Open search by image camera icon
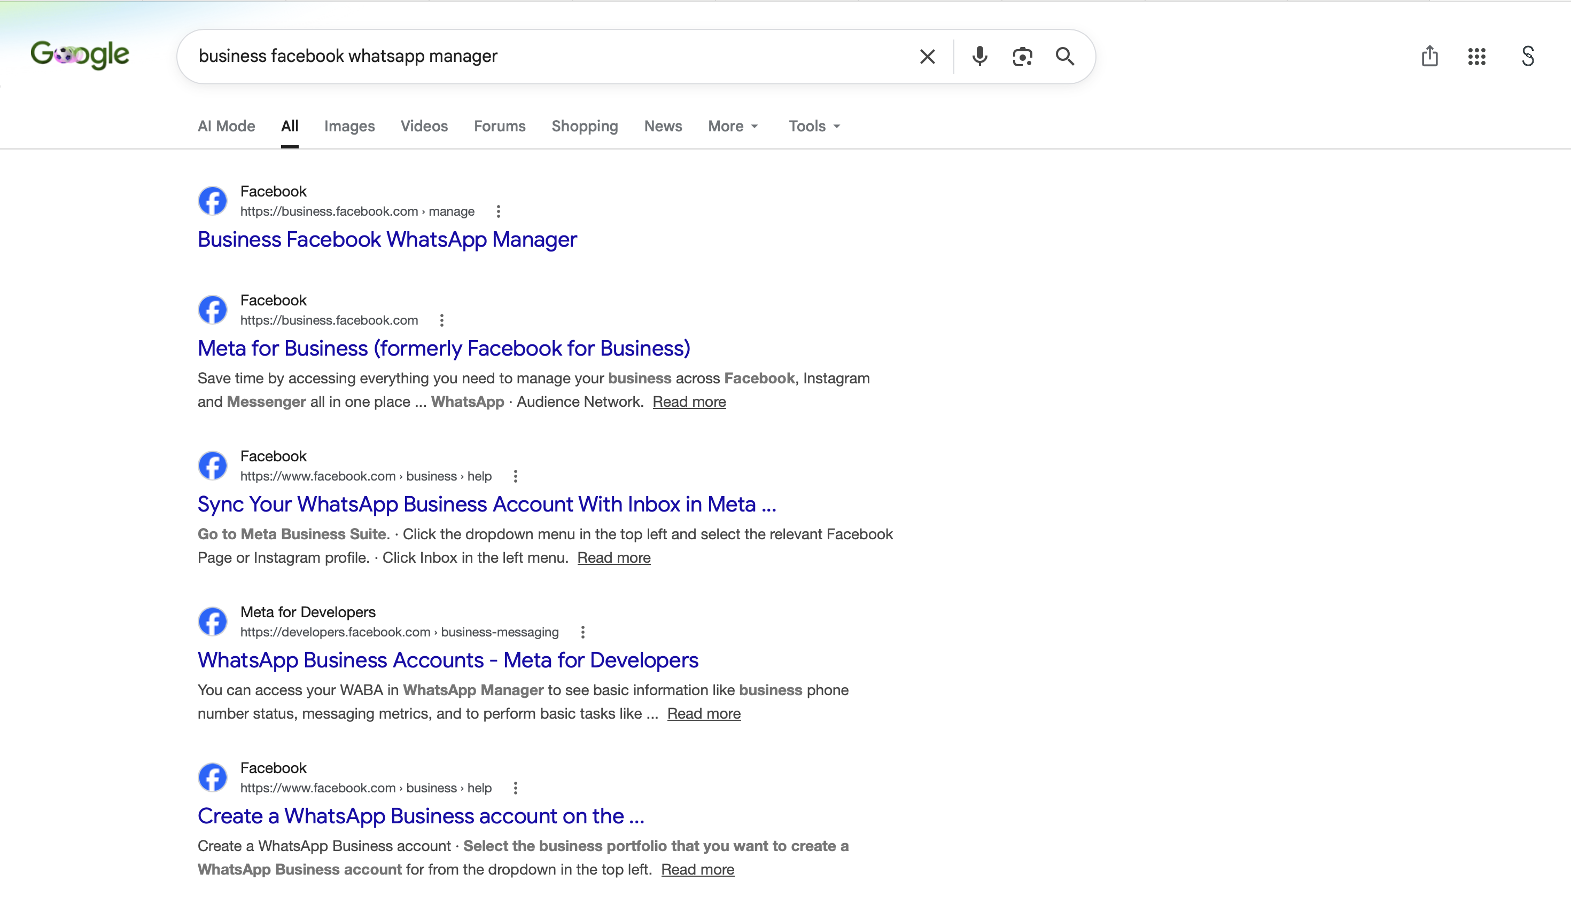The height and width of the screenshot is (897, 1571). coord(1022,57)
